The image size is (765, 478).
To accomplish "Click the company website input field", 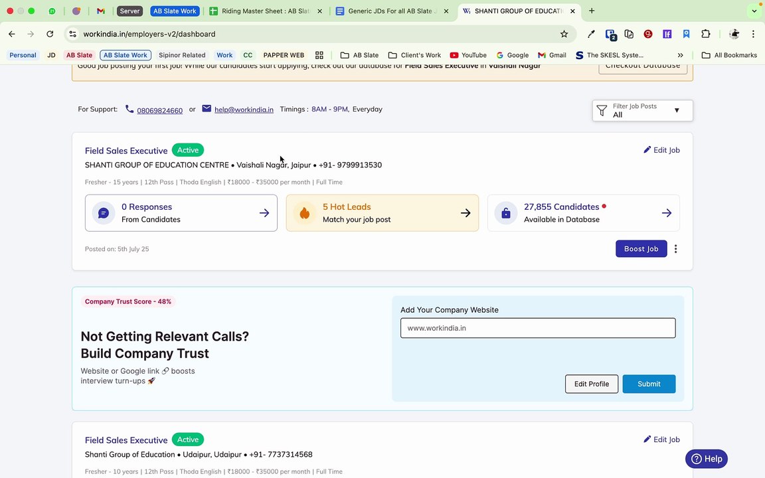I will (538, 328).
